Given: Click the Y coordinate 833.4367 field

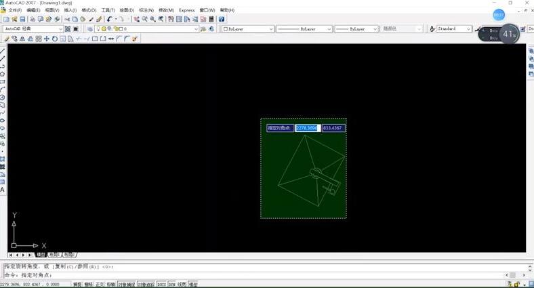Looking at the screenshot, I should [x=333, y=128].
